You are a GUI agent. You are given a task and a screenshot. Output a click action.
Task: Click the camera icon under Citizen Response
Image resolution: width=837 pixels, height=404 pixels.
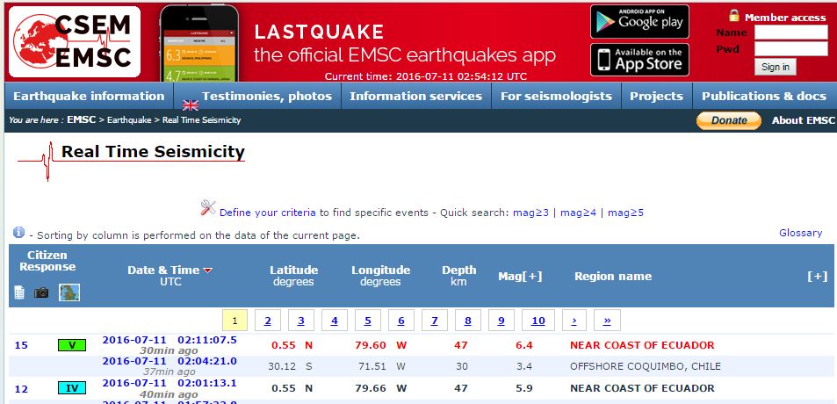[x=41, y=292]
